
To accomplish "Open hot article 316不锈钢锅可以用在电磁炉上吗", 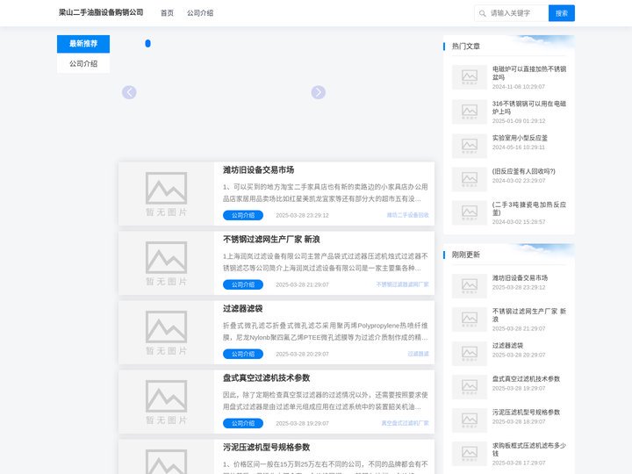I will [528, 108].
